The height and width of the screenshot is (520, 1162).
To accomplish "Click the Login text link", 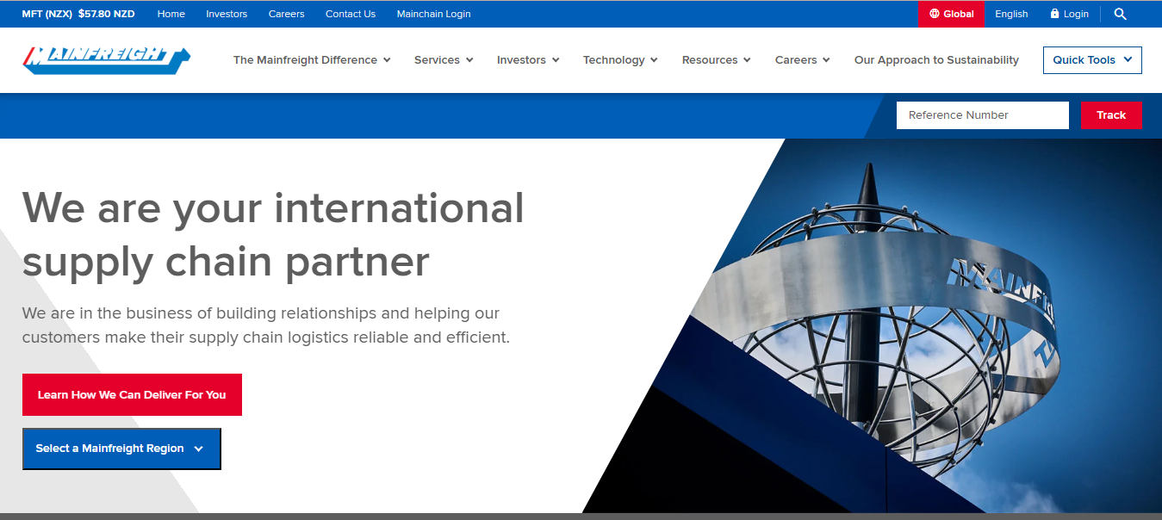I will point(1076,14).
